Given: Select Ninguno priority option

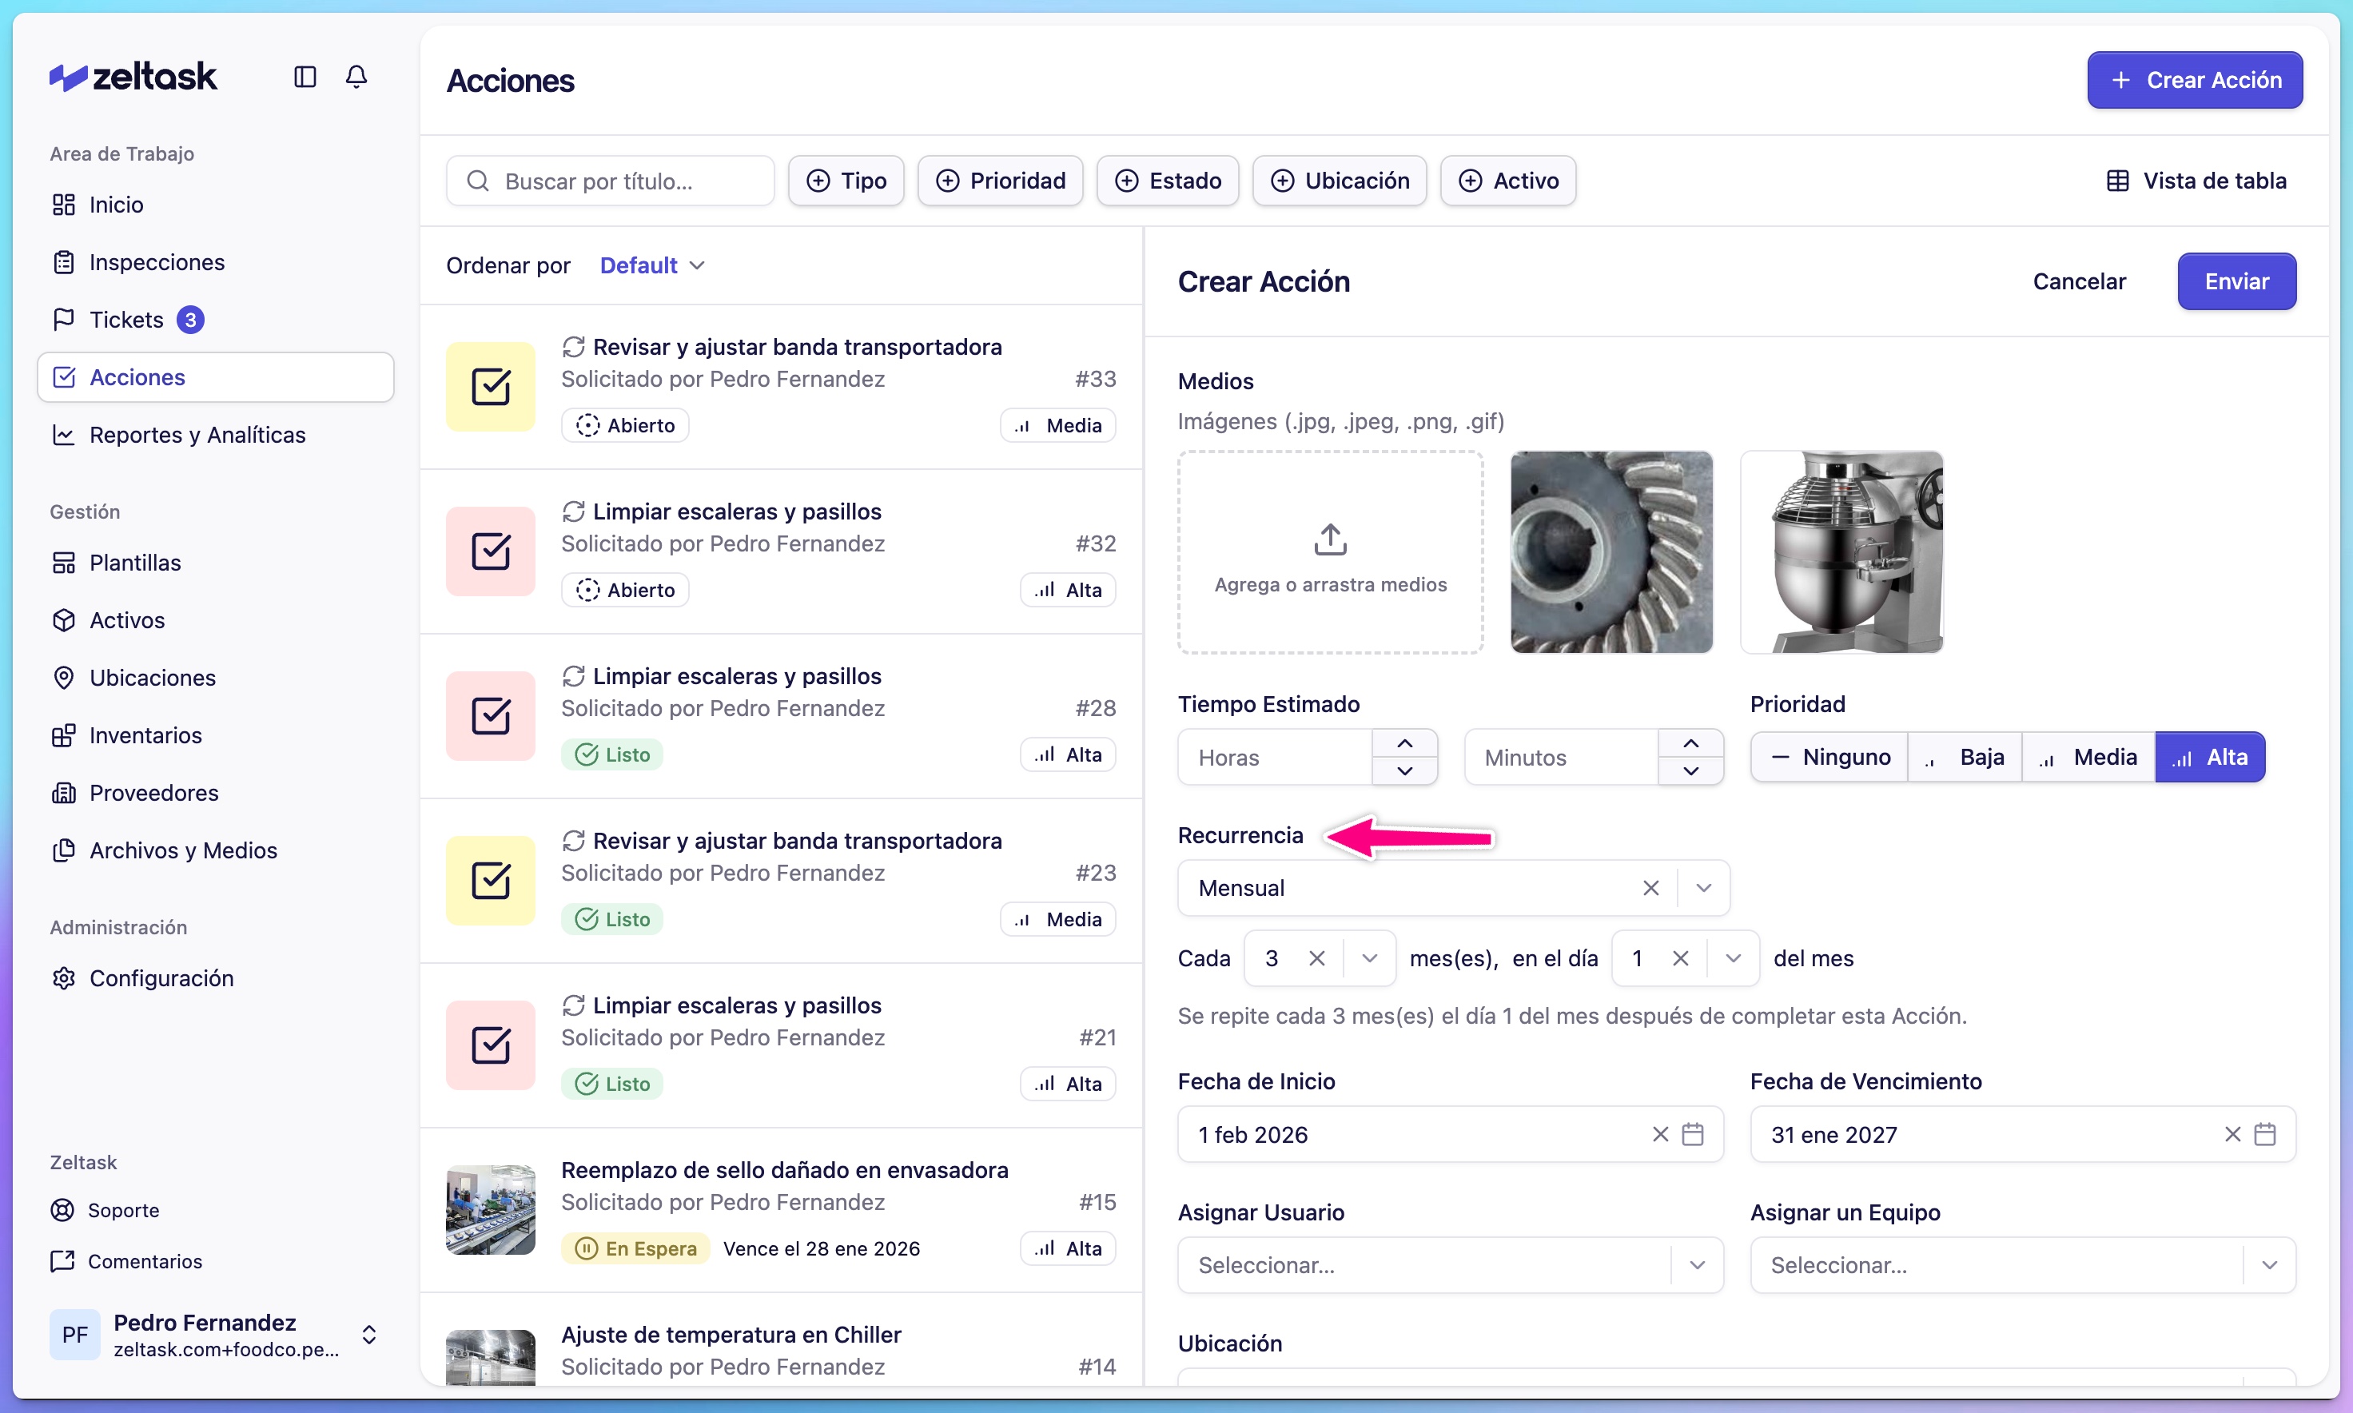Looking at the screenshot, I should [x=1829, y=756].
